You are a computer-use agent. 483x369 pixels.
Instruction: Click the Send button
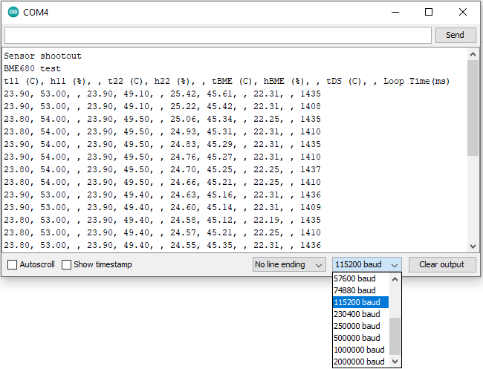pos(455,35)
